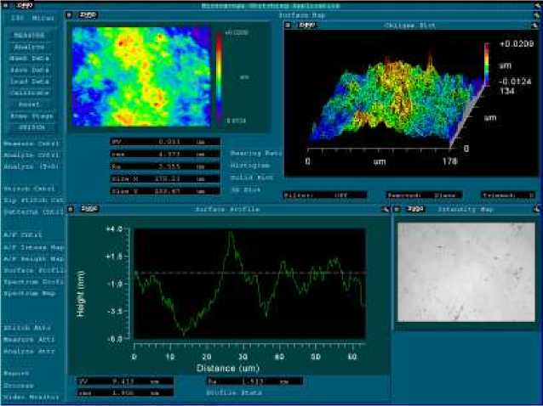Click the grayscale intensity map image
The width and height of the screenshot is (543, 406).
[466, 273]
